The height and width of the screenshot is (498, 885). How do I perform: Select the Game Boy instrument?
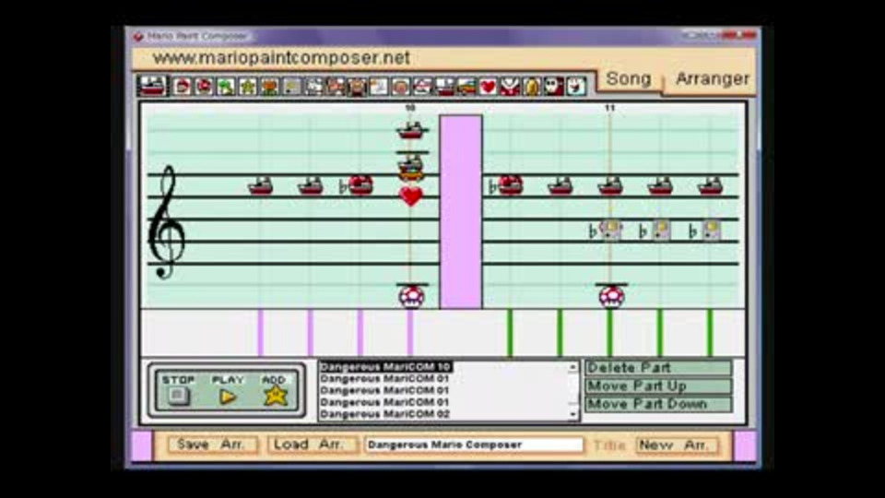tap(292, 87)
